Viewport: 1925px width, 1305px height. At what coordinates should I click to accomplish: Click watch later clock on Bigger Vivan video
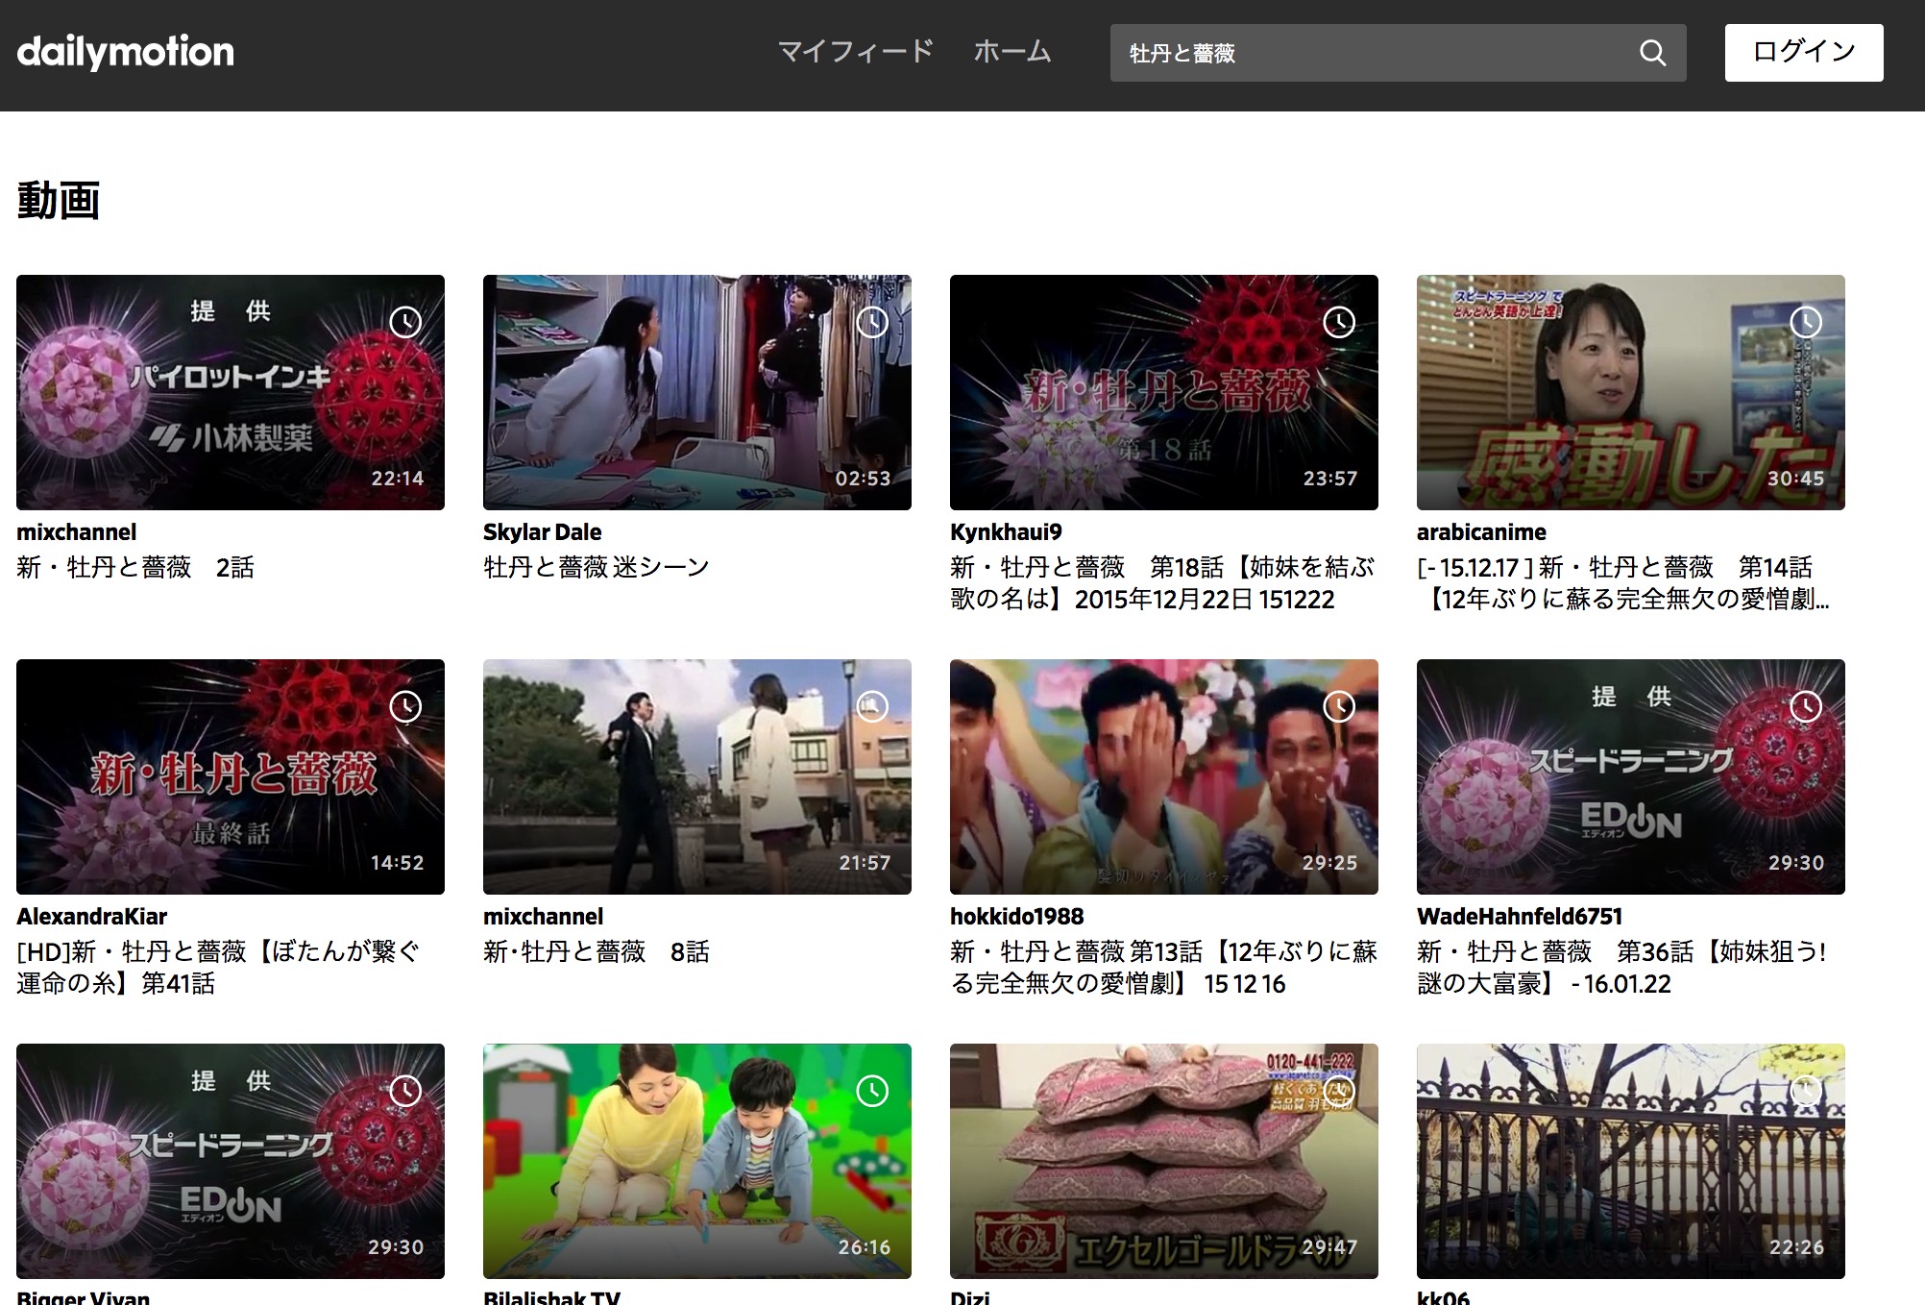click(x=405, y=1091)
